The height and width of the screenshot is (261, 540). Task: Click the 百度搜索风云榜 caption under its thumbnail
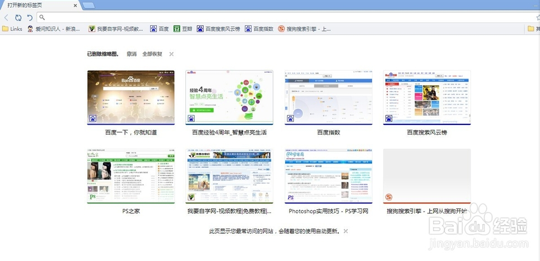click(x=427, y=133)
